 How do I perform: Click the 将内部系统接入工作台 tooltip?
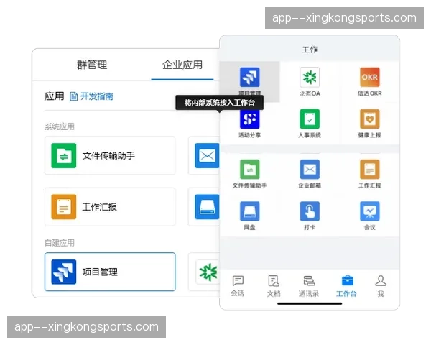219,103
